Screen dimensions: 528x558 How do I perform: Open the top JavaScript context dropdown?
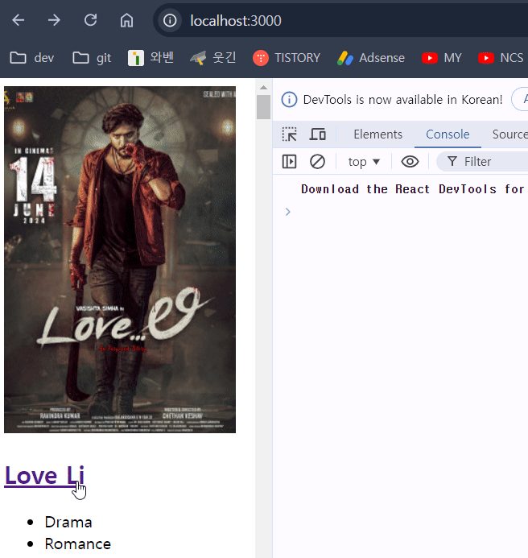(364, 162)
